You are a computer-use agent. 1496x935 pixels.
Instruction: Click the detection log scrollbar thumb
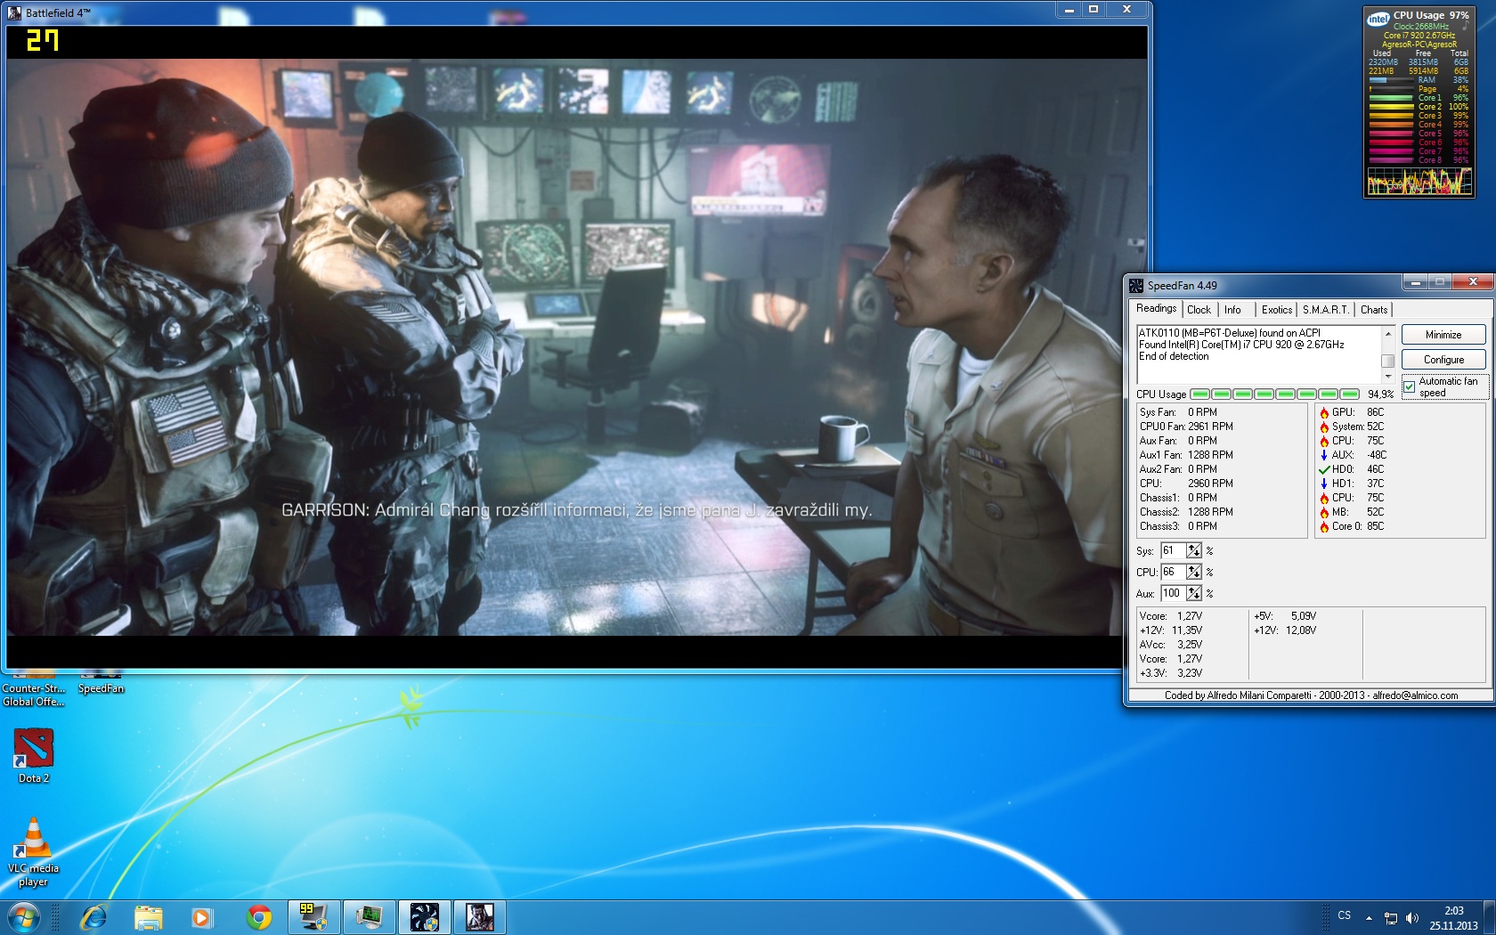point(1387,361)
